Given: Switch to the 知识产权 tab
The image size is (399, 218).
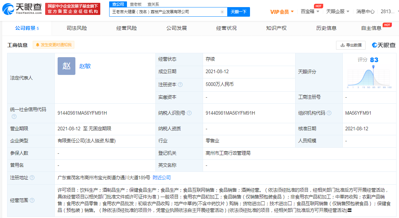Looking at the screenshot, I should tap(276, 28).
